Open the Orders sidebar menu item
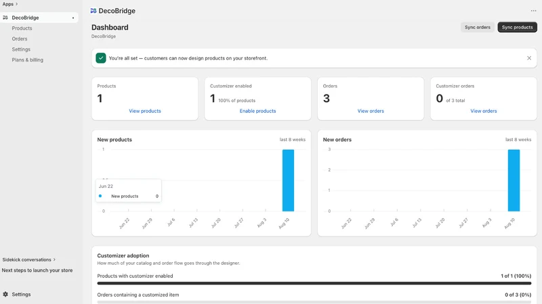 (x=20, y=39)
